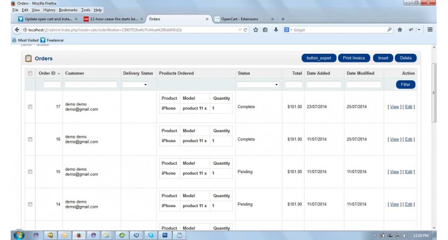
Task: Open new tab with plus icon
Action: [x=283, y=19]
